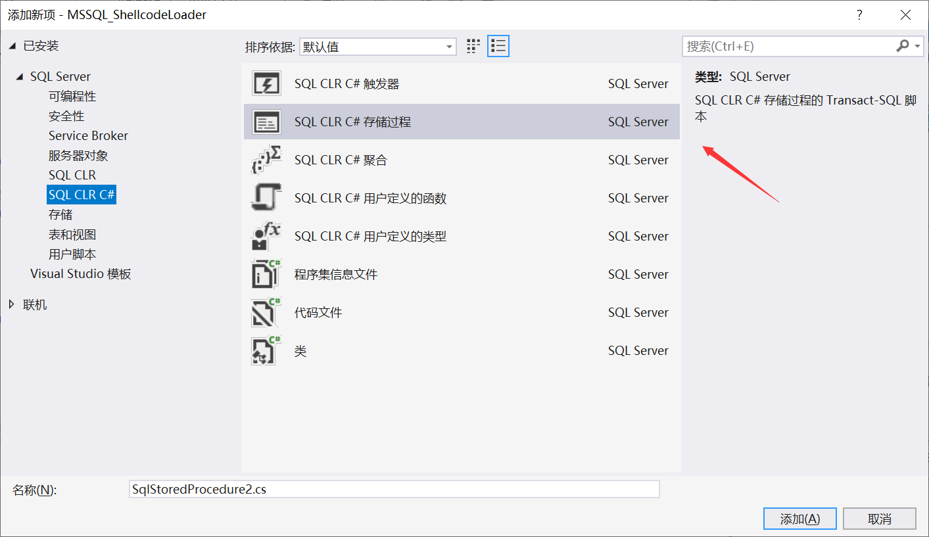The width and height of the screenshot is (929, 537).
Task: Choose the SQL CLR C# 聚合 sigma icon
Action: (x=266, y=160)
